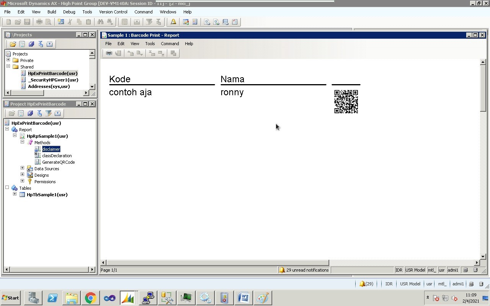Select the GenerateQRCode method
Image resolution: width=490 pixels, height=306 pixels.
(58, 162)
